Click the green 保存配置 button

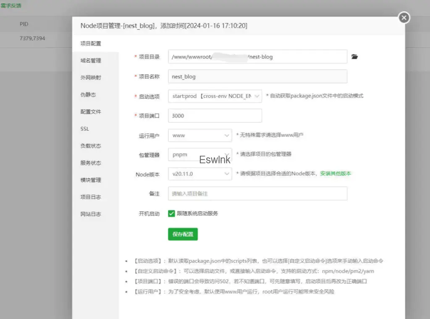tap(183, 234)
